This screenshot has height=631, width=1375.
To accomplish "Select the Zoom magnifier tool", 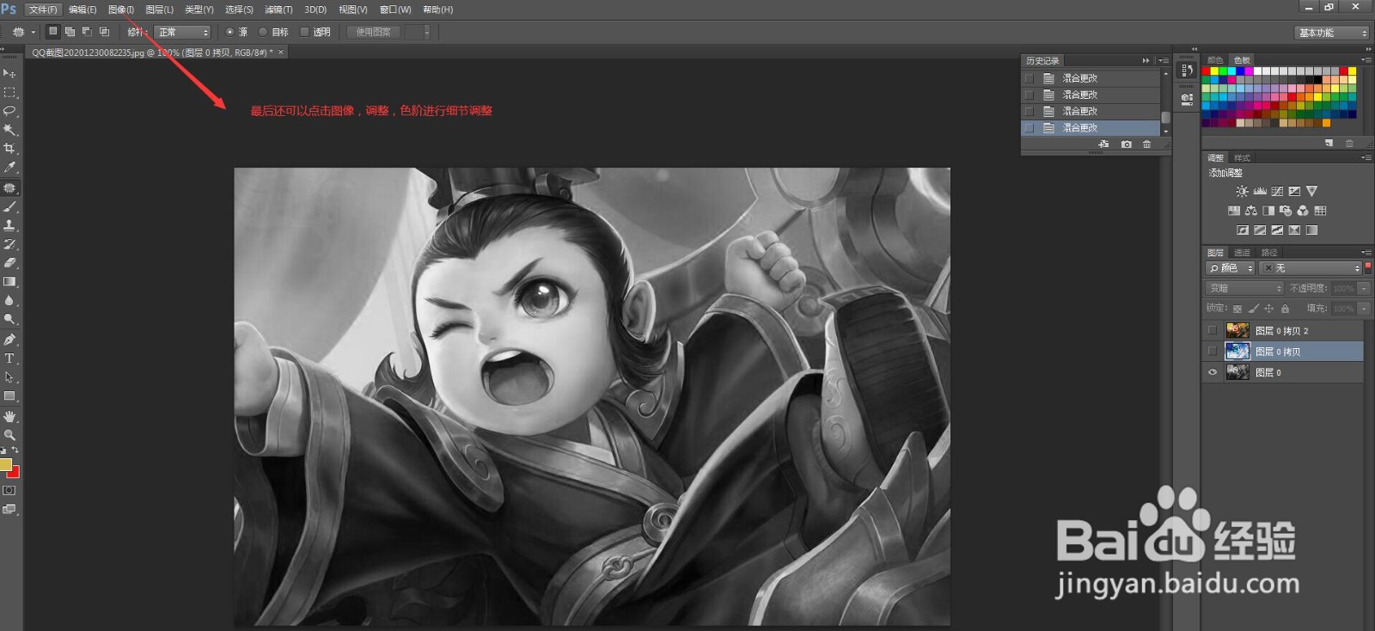I will coord(9,435).
